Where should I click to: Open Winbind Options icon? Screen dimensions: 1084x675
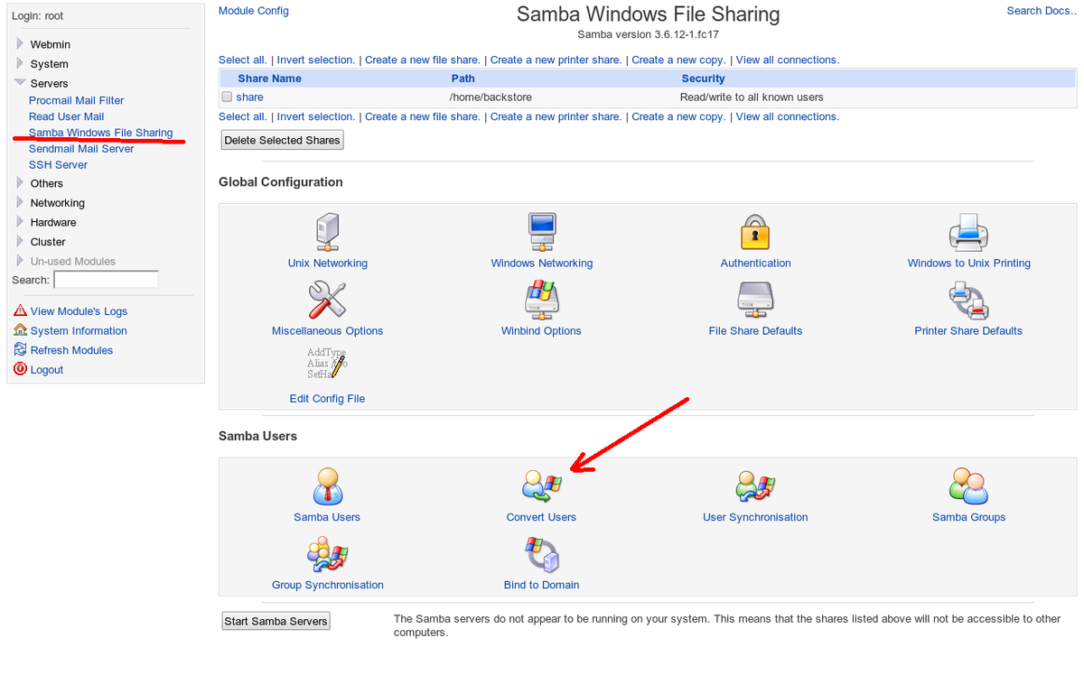coord(542,300)
